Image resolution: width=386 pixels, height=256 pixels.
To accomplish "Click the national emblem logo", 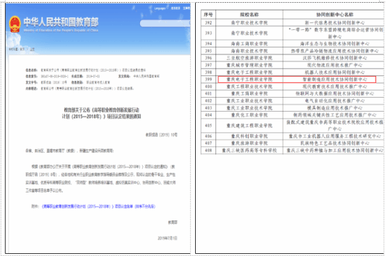I will click(15, 24).
